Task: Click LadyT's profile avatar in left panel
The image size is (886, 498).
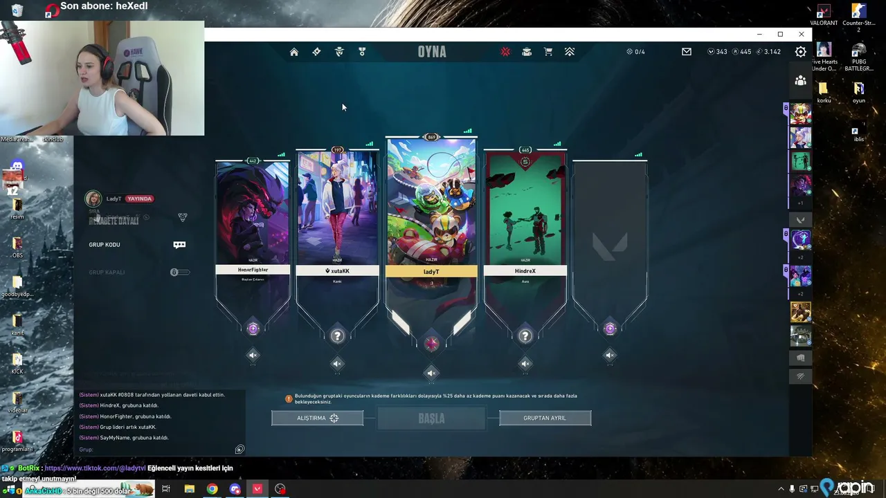Action: tap(93, 199)
